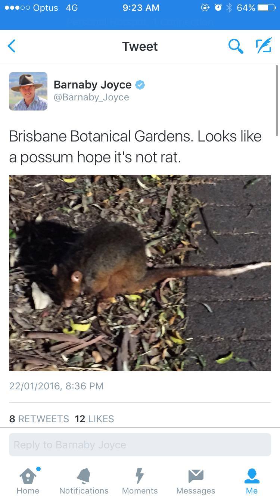View the 8 RETWEETS list
Viewport: 280px width, 498px height.
pyautogui.click(x=39, y=419)
